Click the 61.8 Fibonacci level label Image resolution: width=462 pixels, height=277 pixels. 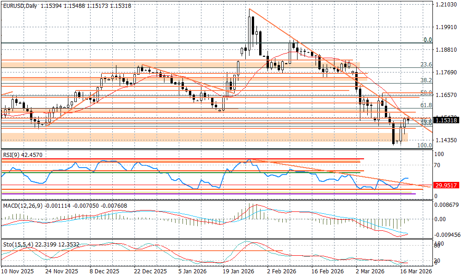click(427, 105)
